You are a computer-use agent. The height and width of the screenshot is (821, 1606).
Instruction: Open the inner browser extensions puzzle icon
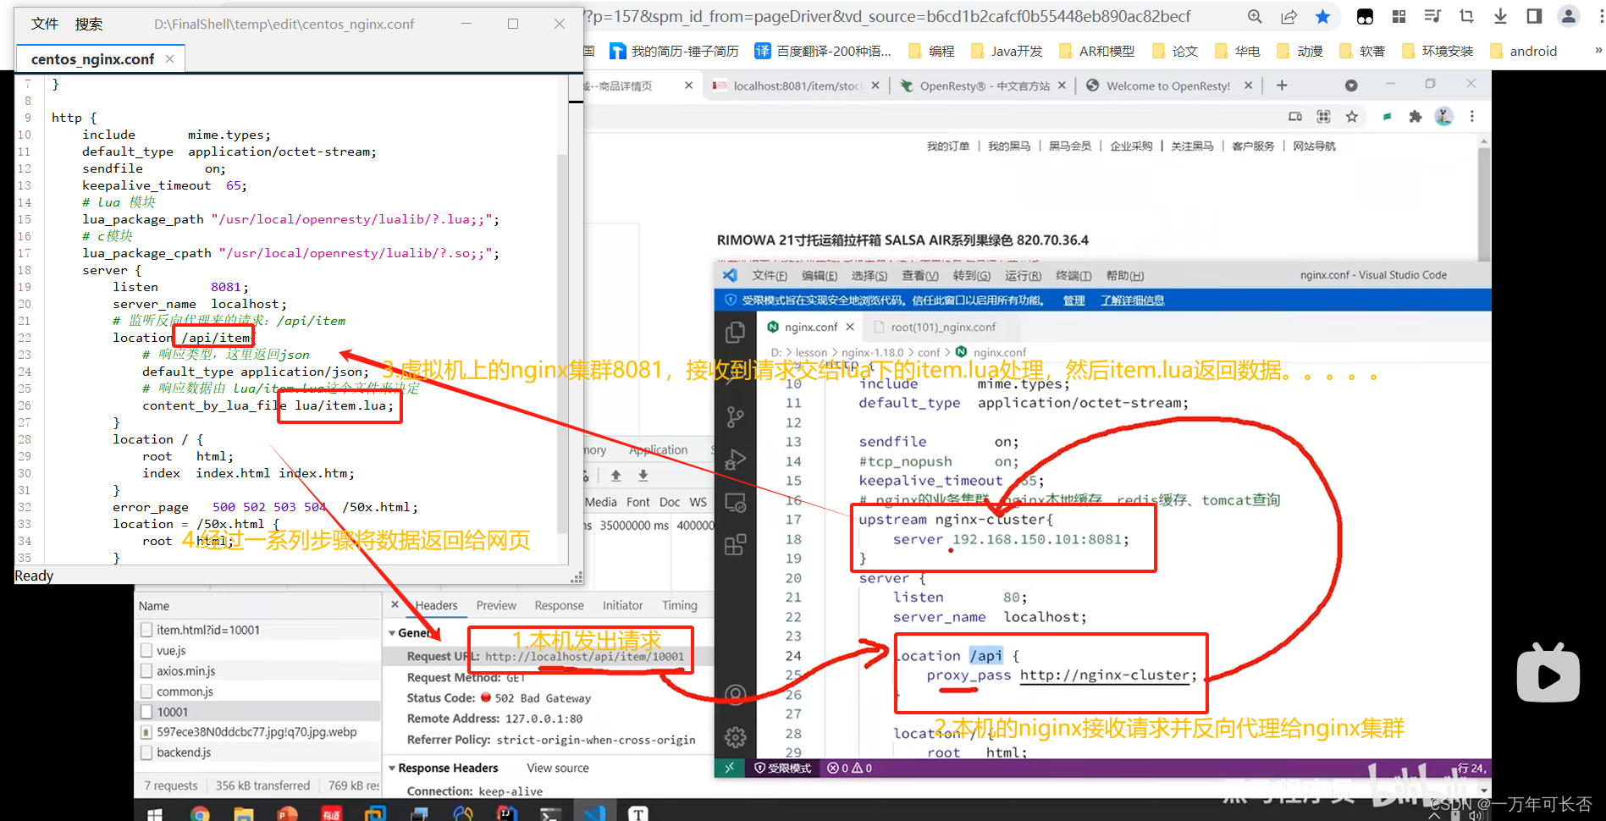(x=1415, y=117)
